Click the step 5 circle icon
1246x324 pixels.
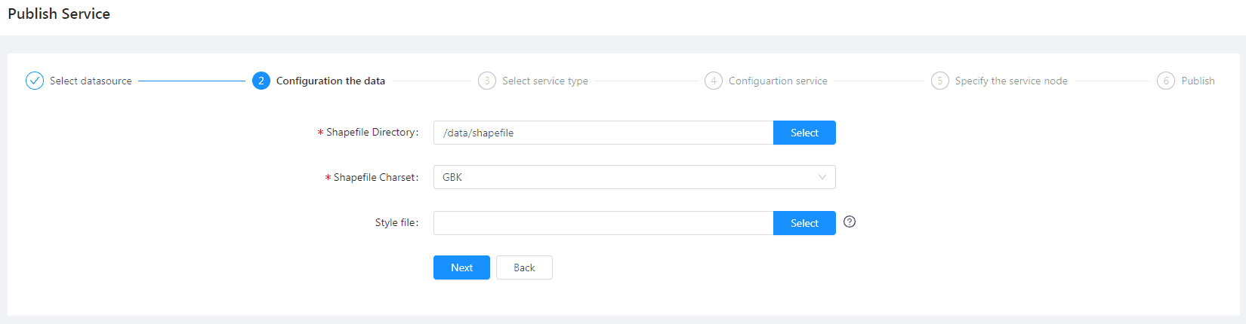pos(940,81)
